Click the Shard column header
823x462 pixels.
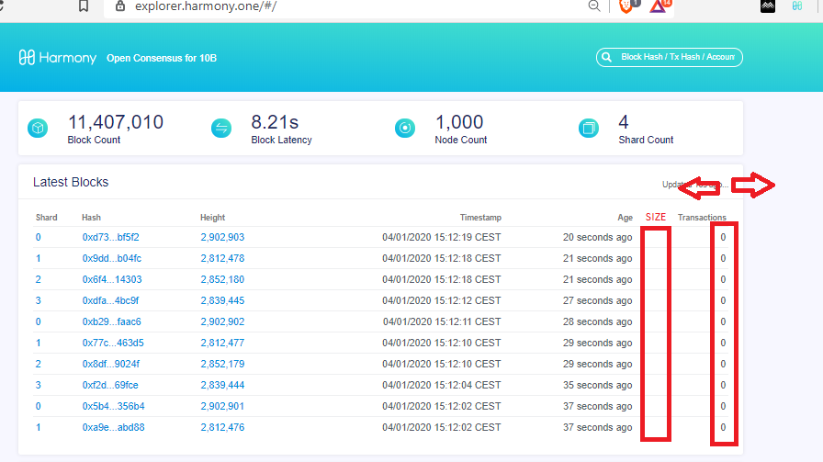tap(46, 218)
